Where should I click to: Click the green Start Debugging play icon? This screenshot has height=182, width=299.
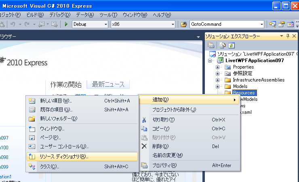tap(66, 24)
